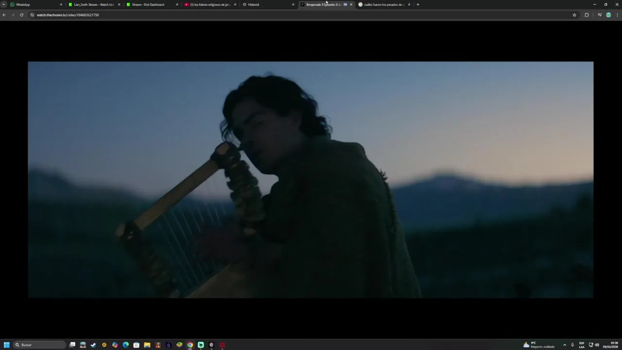The width and height of the screenshot is (622, 350).
Task: Go back to the previous page
Action: (4, 15)
